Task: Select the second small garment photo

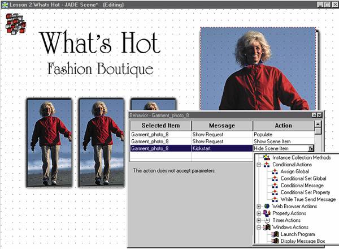Action: (102, 143)
